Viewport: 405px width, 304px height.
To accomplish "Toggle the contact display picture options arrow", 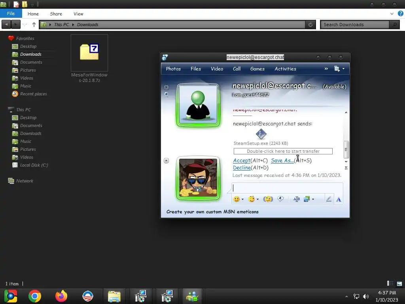I will tap(167, 87).
